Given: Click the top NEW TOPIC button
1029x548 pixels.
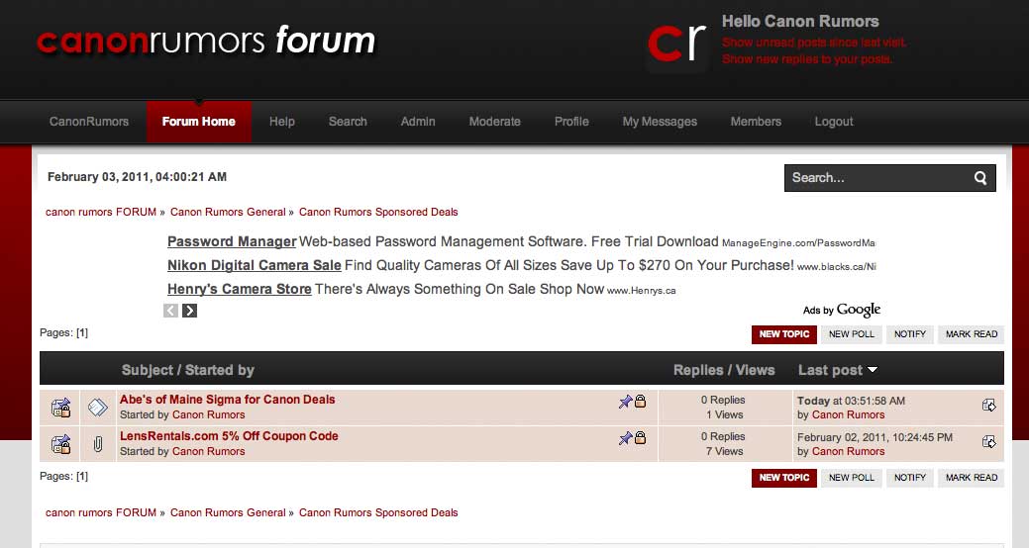Looking at the screenshot, I should pos(784,334).
